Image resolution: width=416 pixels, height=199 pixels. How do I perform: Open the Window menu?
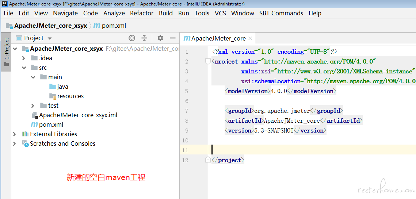[243, 13]
